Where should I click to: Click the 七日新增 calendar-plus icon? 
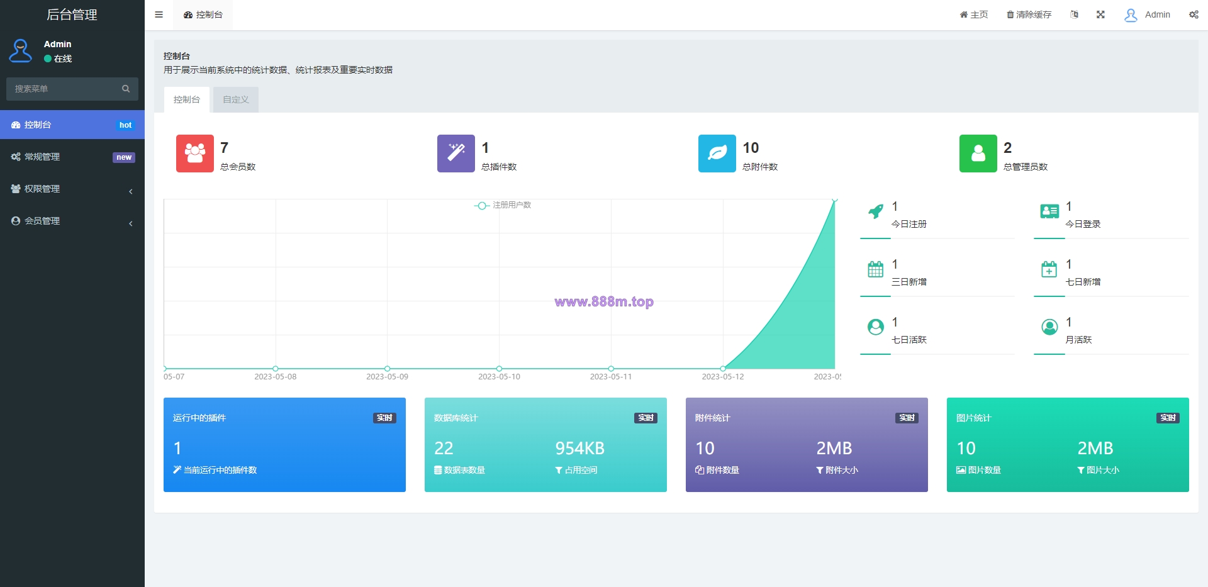coord(1049,269)
